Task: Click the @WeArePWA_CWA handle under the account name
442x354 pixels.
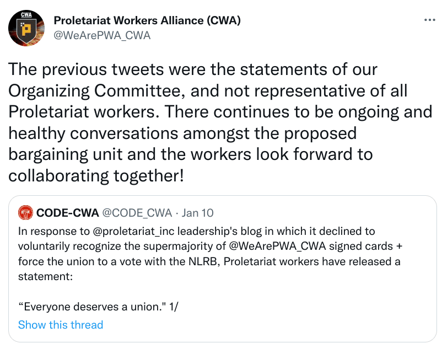Action: (102, 35)
